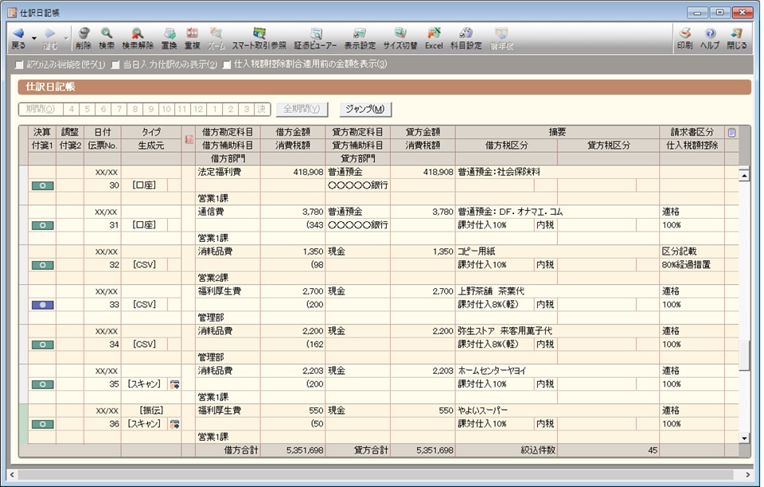
Task: Click the 表示設定 toolbar item
Action: coord(360,37)
